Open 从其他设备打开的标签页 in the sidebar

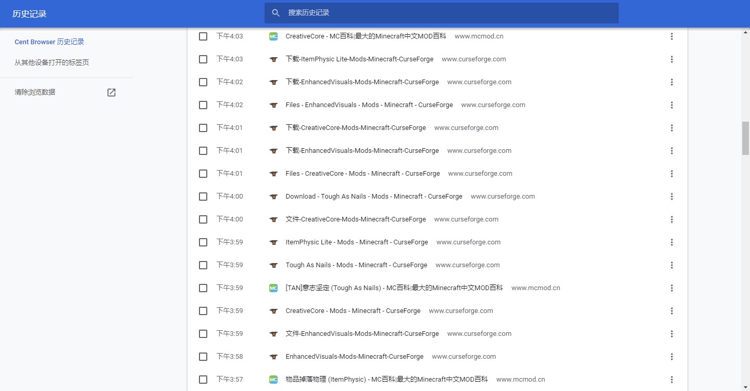point(52,62)
